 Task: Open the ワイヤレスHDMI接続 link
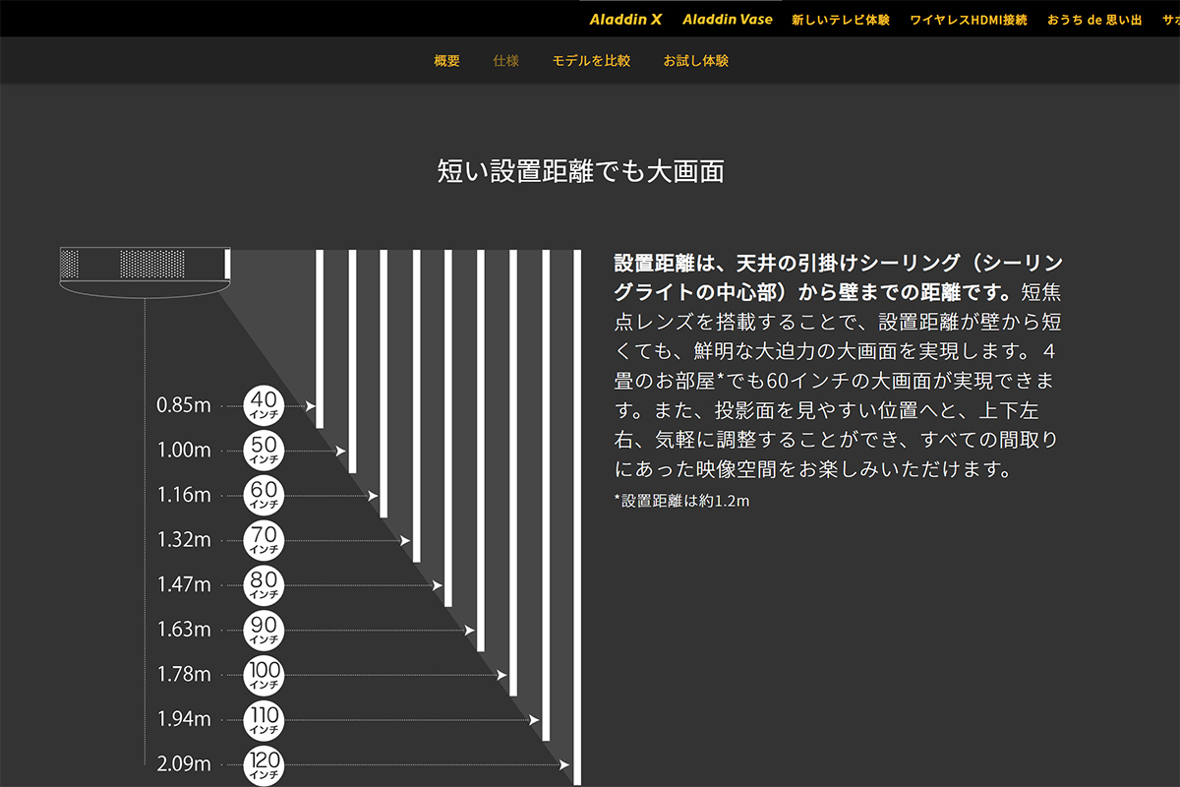[969, 20]
